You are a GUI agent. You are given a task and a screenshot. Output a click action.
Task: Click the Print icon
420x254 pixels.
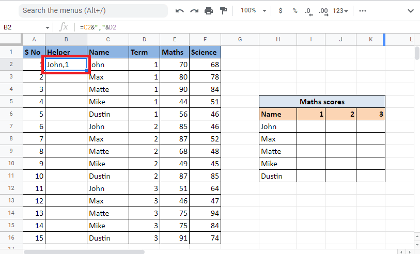coord(209,11)
